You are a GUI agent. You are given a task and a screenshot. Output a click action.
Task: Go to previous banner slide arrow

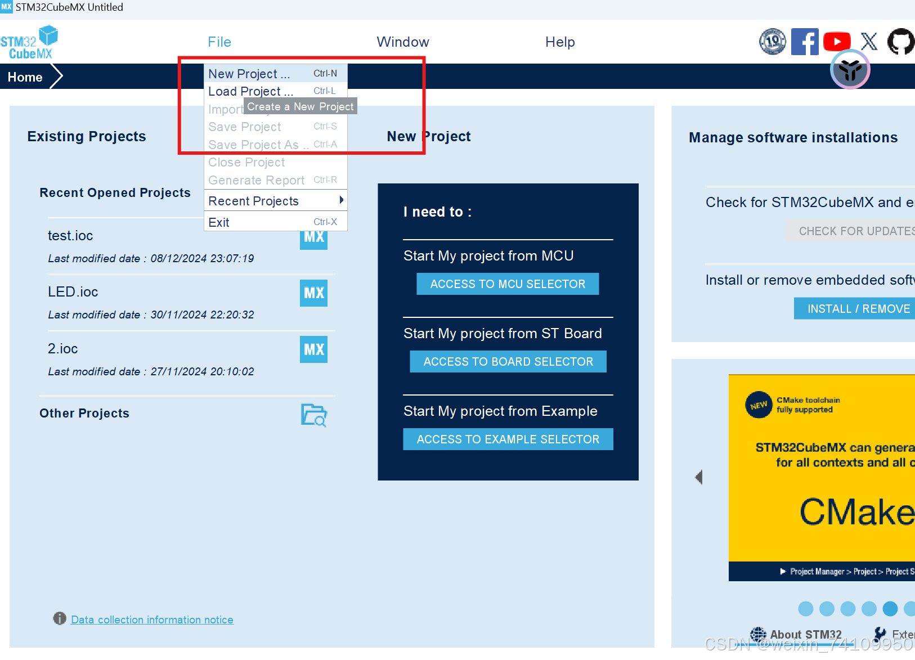point(699,477)
